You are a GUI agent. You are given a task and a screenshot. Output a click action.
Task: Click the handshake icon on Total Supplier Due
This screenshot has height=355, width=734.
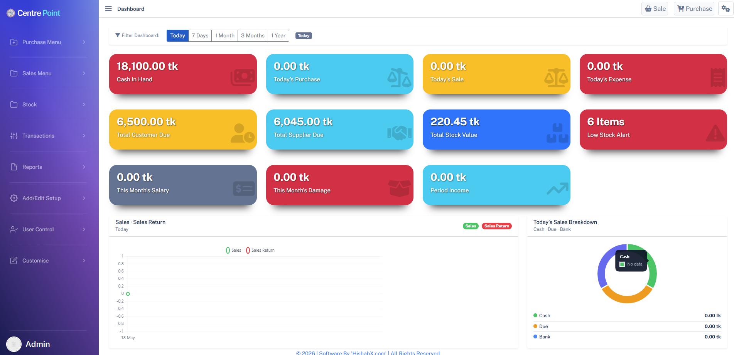399,133
